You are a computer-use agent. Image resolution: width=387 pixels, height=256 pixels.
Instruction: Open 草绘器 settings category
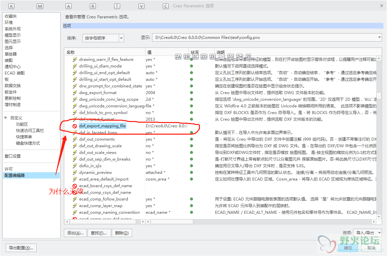pyautogui.click(x=11, y=54)
